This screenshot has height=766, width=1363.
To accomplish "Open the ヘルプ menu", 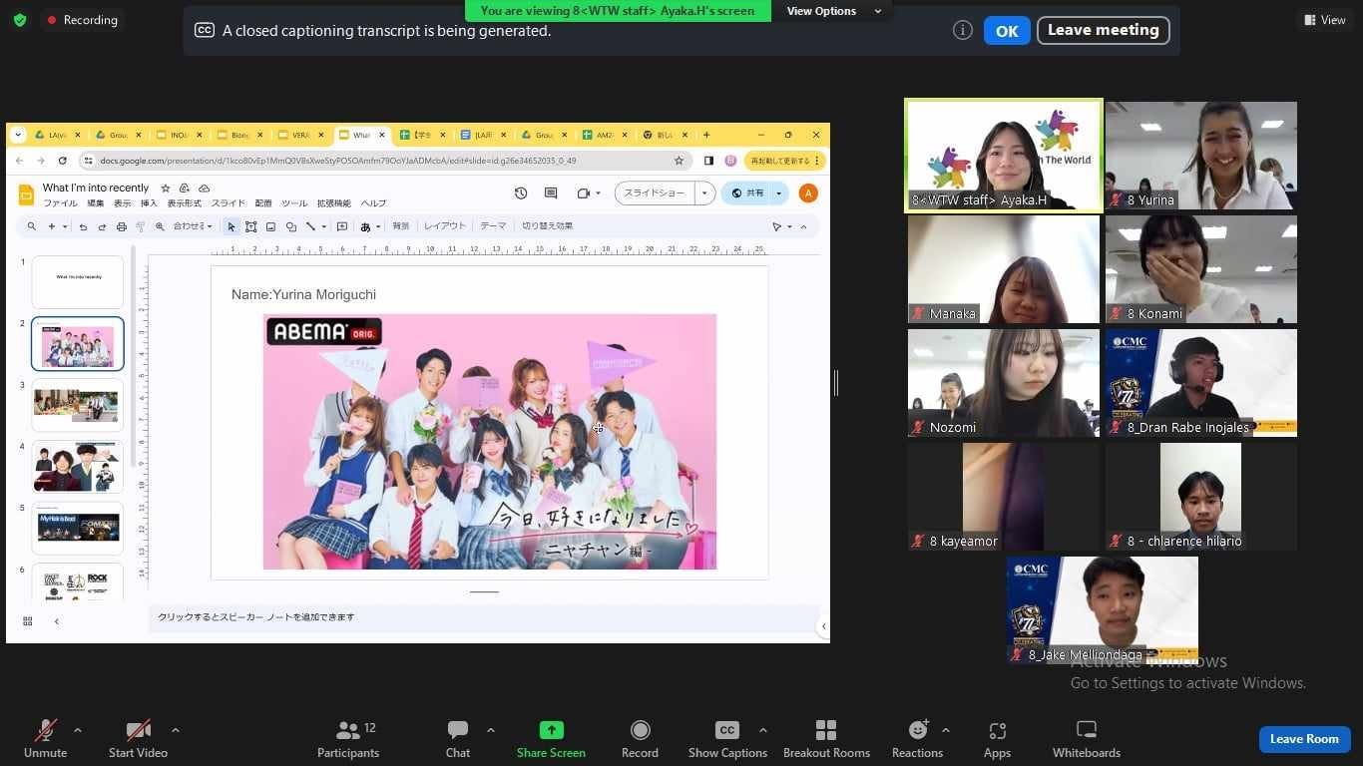I will point(373,203).
